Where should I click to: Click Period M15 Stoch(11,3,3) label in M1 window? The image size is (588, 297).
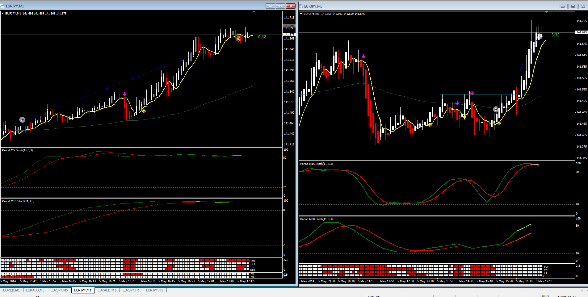click(18, 201)
